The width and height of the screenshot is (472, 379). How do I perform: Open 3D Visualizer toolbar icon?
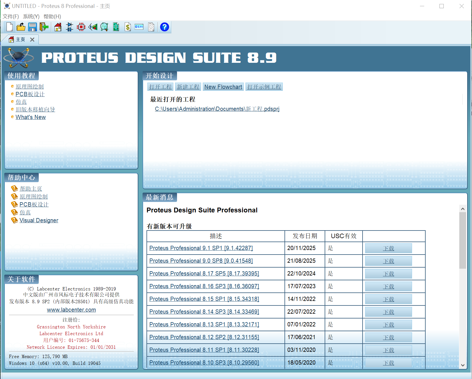93,27
